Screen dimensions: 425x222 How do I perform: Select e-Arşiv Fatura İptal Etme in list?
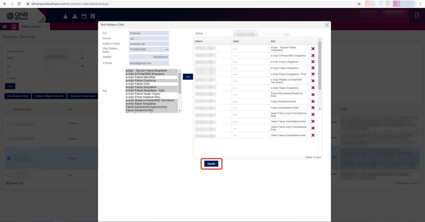(152, 77)
